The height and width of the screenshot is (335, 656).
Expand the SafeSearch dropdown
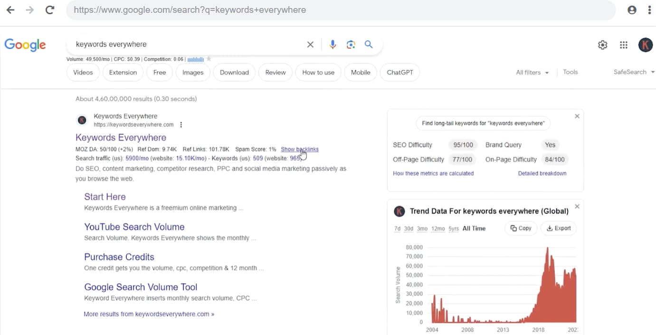(634, 72)
